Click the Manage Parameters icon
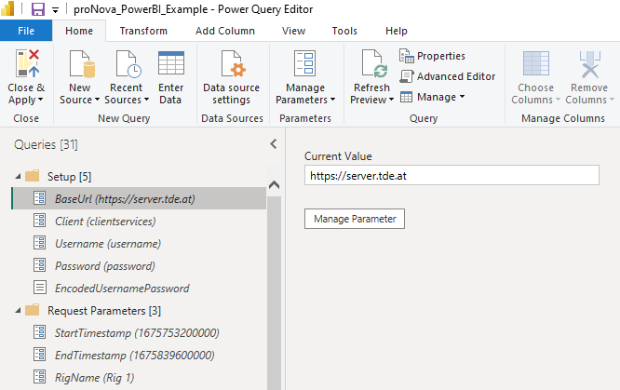620x390 pixels. 304,65
